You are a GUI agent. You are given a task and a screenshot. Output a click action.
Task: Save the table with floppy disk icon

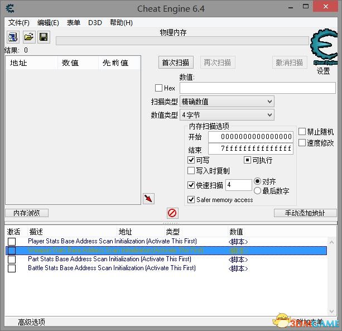click(x=44, y=37)
